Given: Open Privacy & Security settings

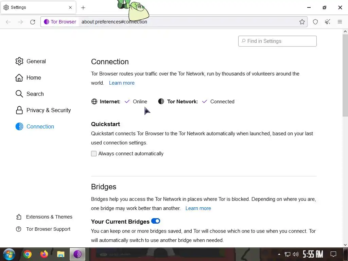Looking at the screenshot, I should 43,110.
